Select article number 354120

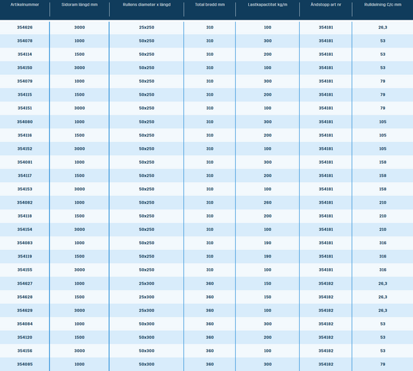click(25, 337)
